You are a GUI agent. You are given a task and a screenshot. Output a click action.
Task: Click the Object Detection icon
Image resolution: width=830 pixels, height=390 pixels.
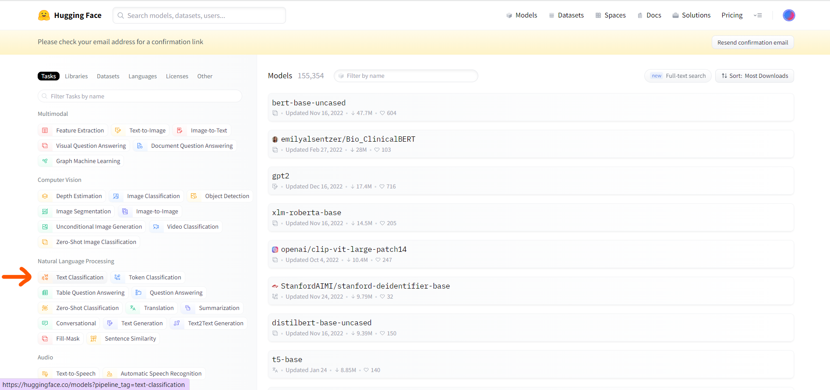[x=194, y=196]
